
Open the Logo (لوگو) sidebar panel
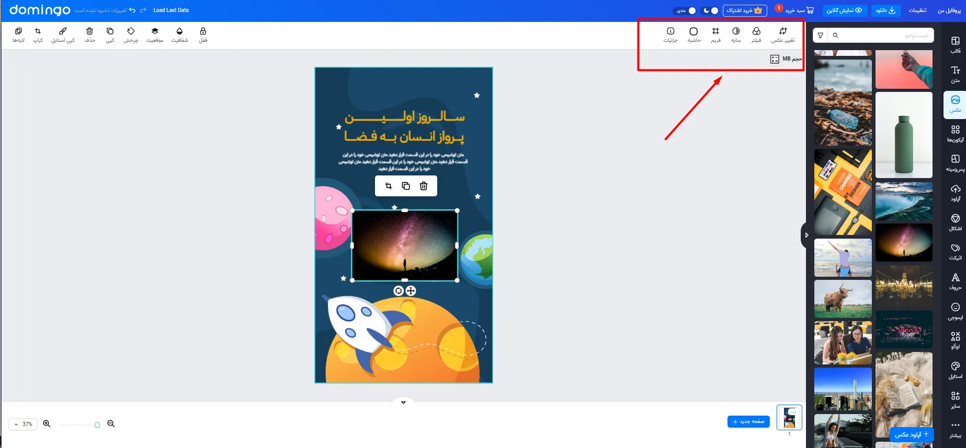955,340
